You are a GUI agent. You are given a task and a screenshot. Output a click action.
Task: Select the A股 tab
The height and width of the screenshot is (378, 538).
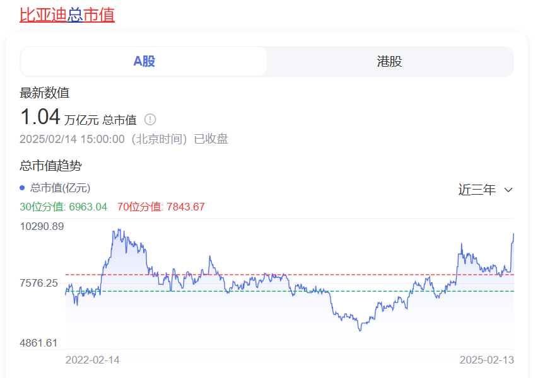coord(143,61)
